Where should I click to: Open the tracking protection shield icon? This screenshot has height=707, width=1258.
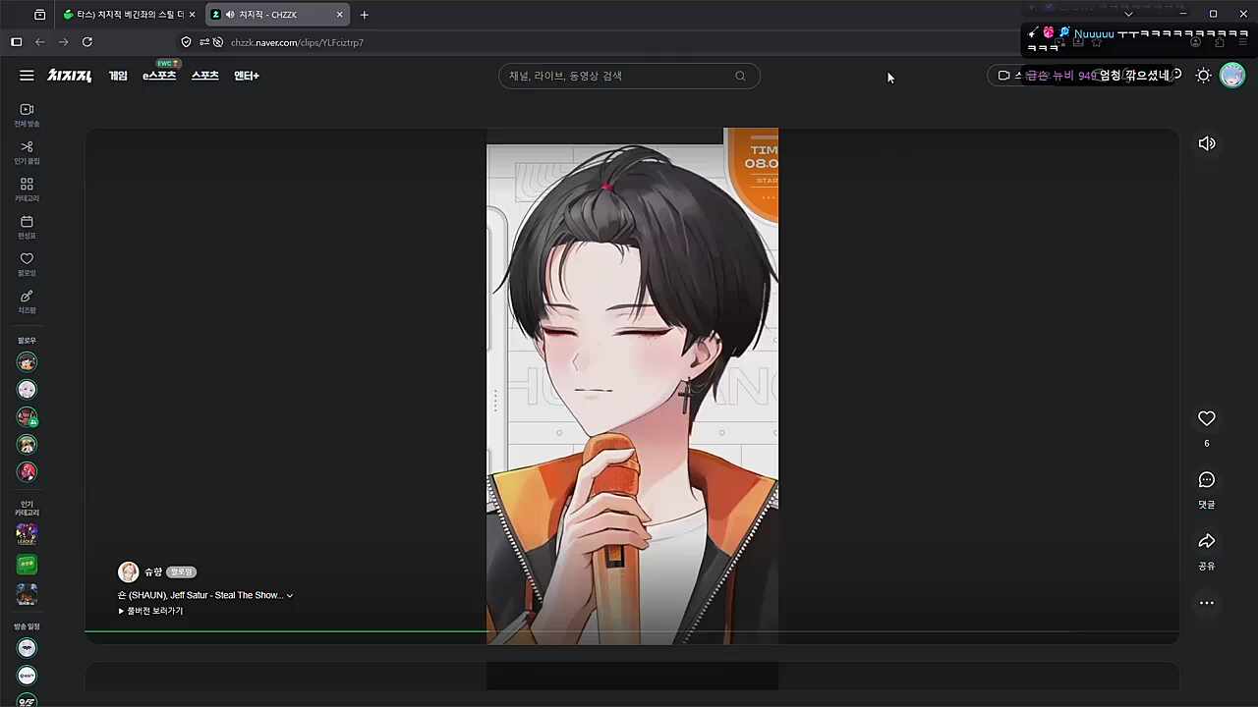point(186,42)
